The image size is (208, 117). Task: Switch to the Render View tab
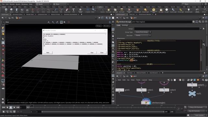point(30,14)
